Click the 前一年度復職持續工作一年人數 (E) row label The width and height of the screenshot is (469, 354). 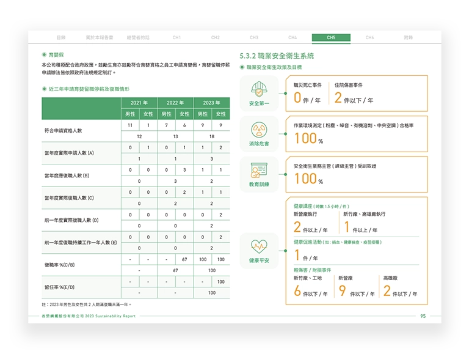click(81, 243)
